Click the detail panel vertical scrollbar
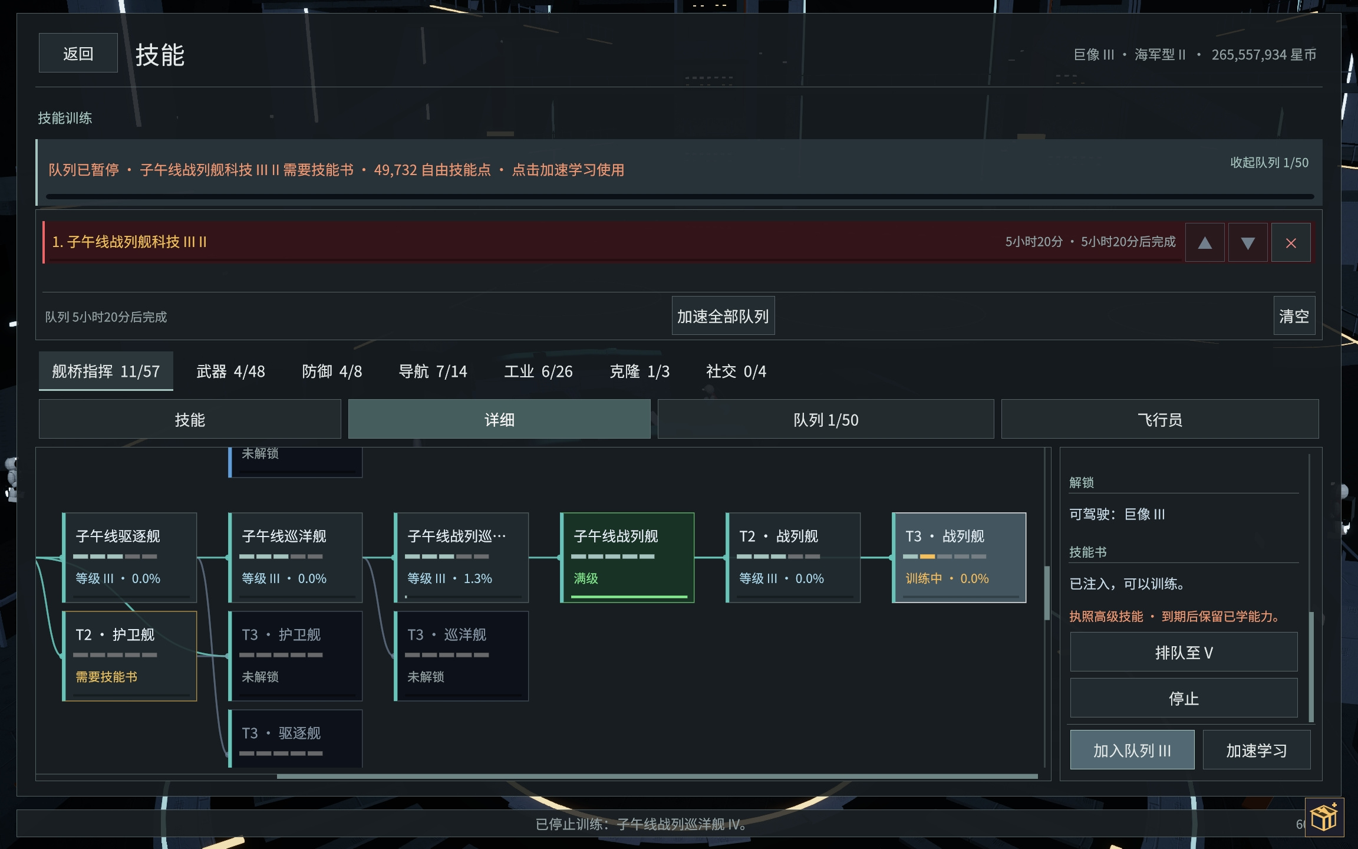Screen dimensions: 1358x849 (1311, 666)
